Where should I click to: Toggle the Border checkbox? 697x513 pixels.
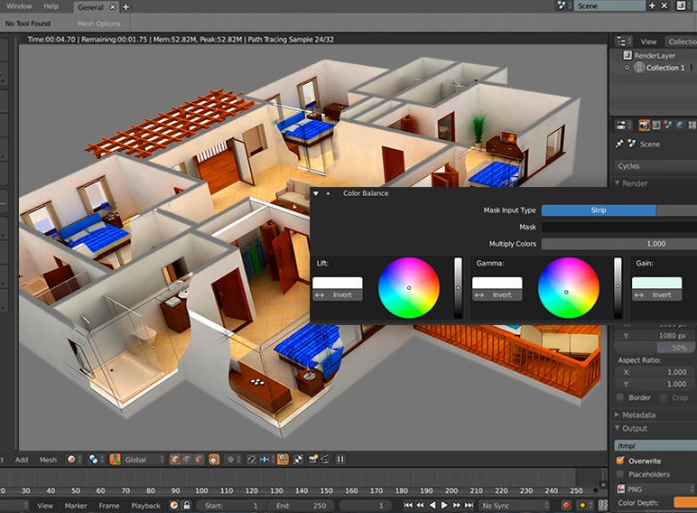(x=620, y=397)
